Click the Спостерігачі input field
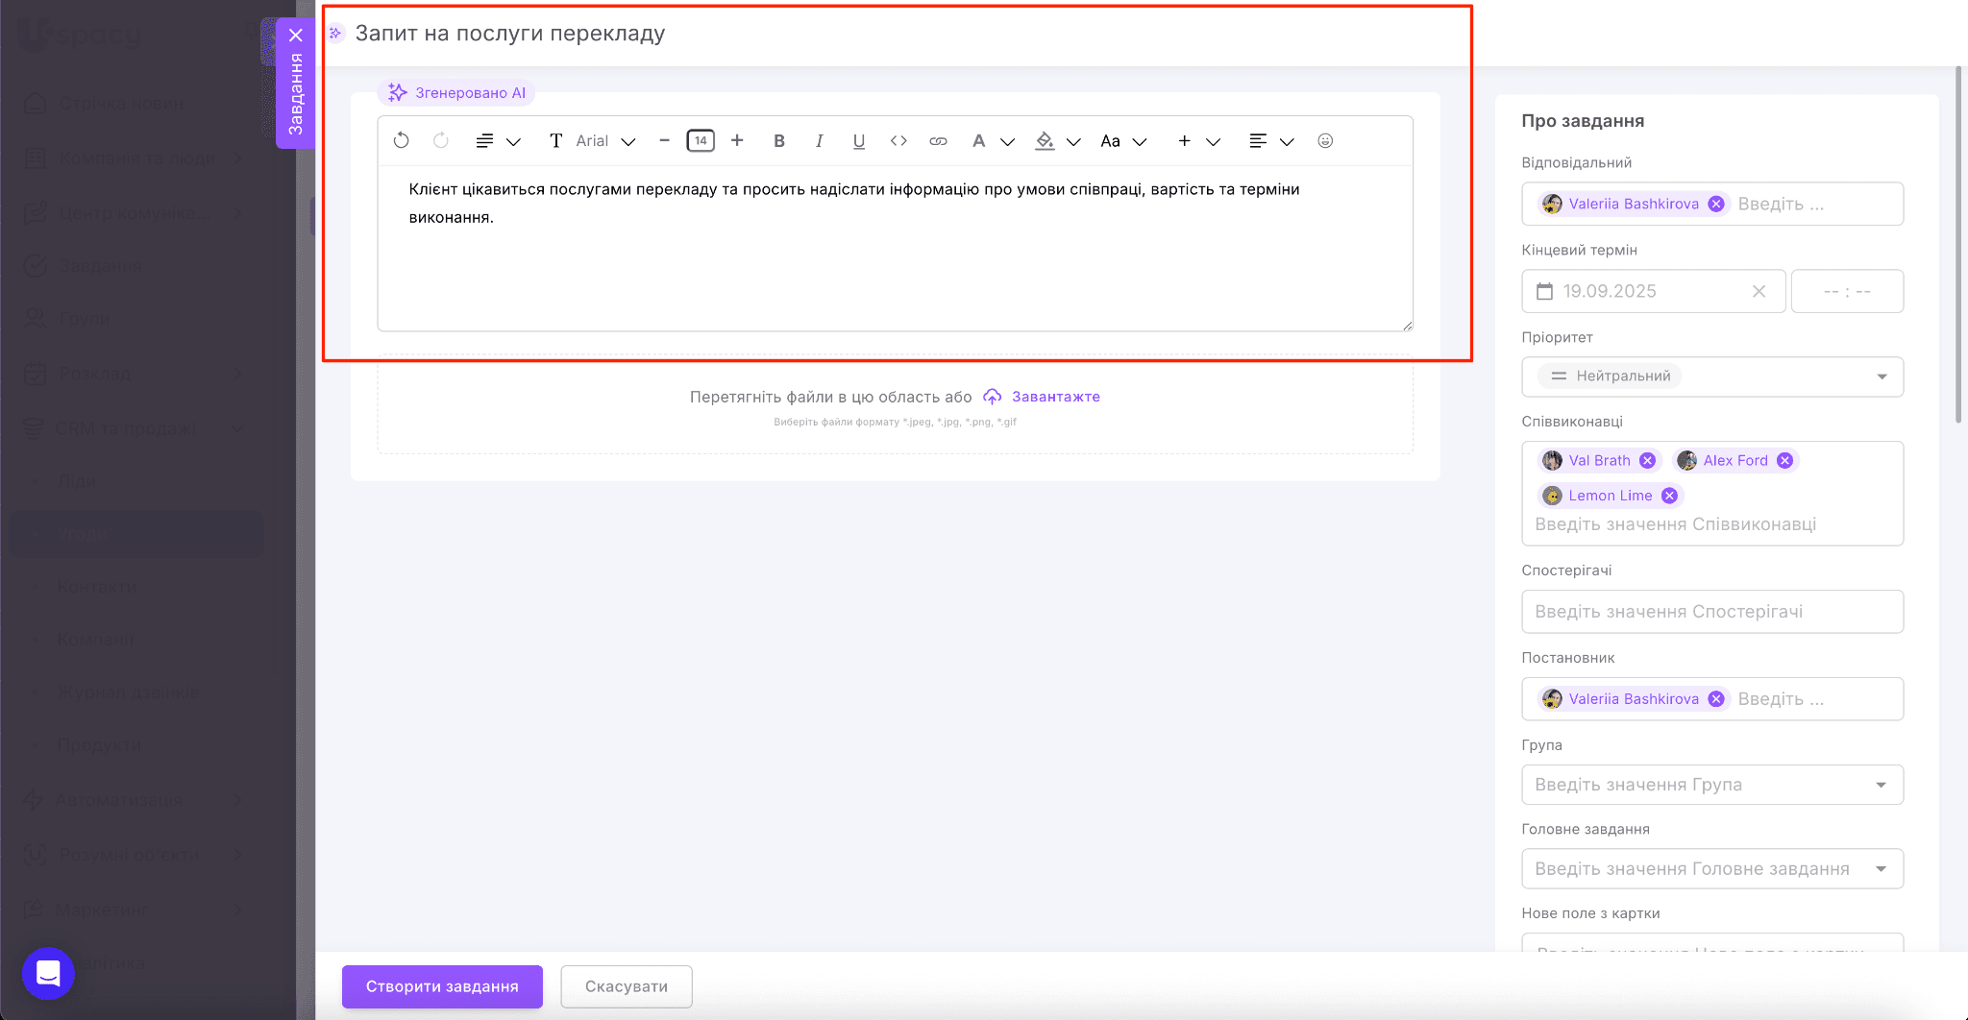Viewport: 1968px width, 1020px height. (x=1712, y=612)
